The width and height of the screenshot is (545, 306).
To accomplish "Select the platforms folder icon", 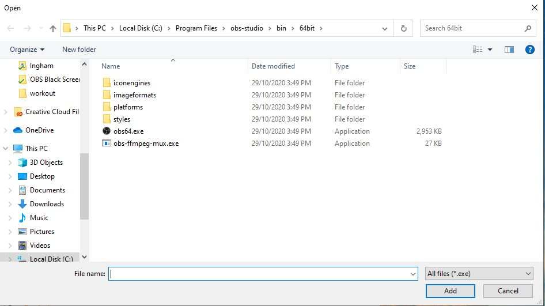I will 107,107.
